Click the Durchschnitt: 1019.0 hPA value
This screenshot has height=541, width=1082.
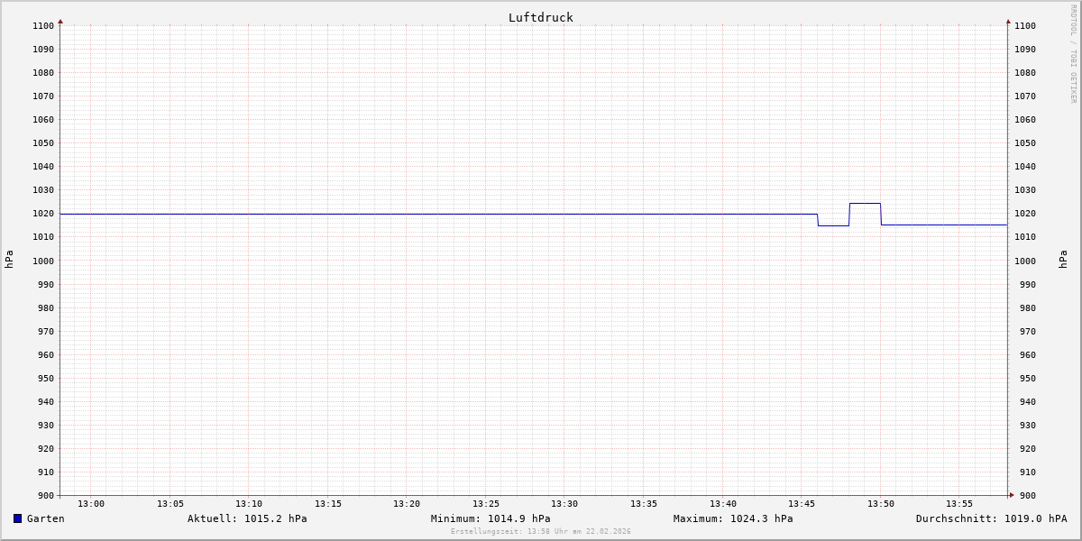point(991,518)
